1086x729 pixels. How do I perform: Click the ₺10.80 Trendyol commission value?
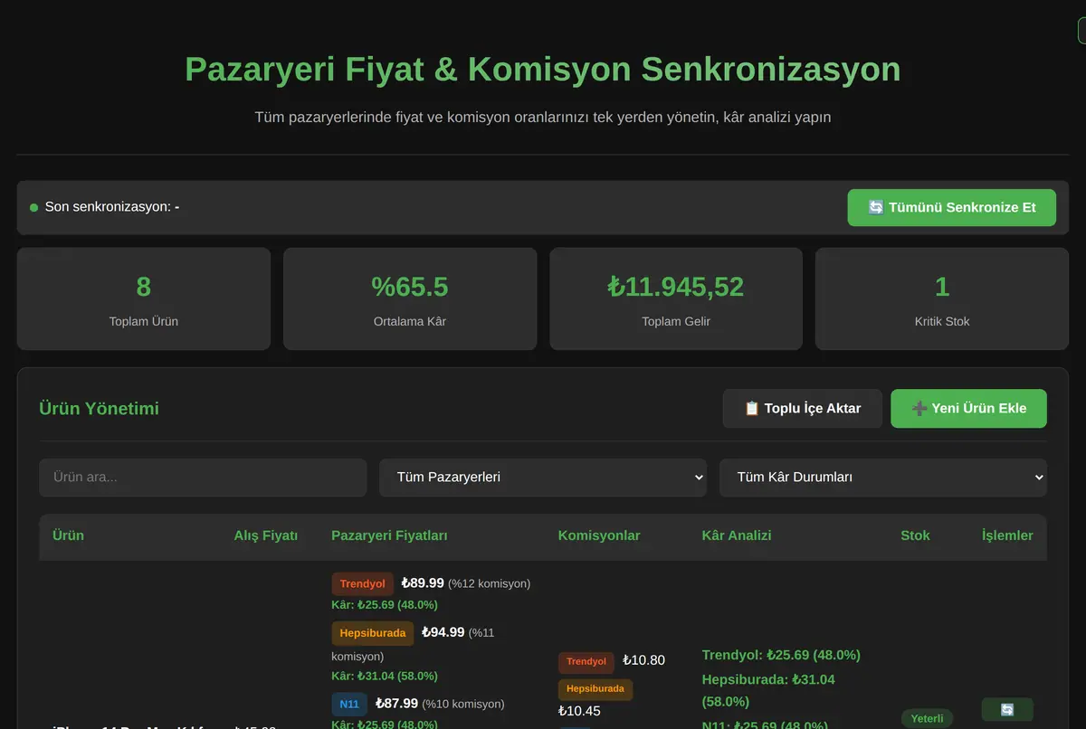(x=643, y=660)
